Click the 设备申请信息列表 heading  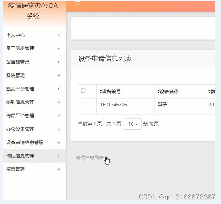pyautogui.click(x=105, y=58)
